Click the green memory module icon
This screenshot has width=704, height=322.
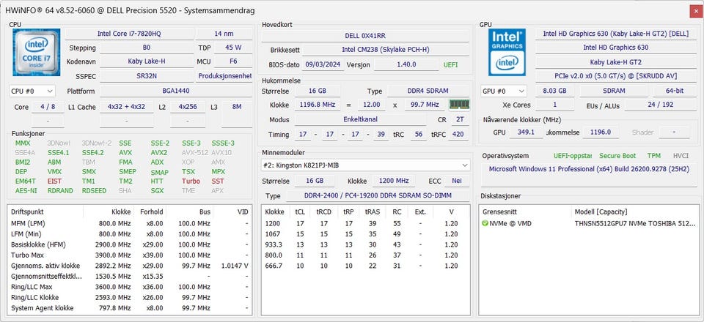coord(459,105)
